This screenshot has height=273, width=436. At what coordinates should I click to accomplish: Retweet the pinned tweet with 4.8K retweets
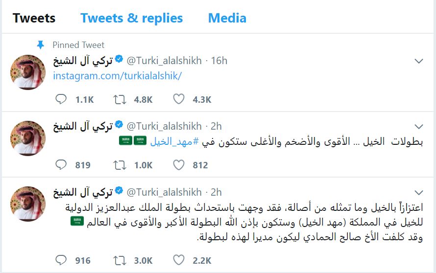coord(119,100)
